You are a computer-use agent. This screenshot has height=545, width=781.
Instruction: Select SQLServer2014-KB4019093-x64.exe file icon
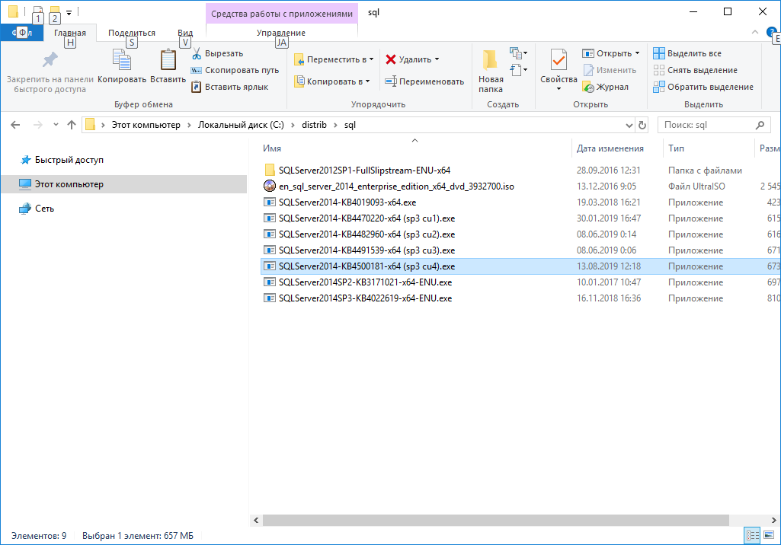click(270, 202)
